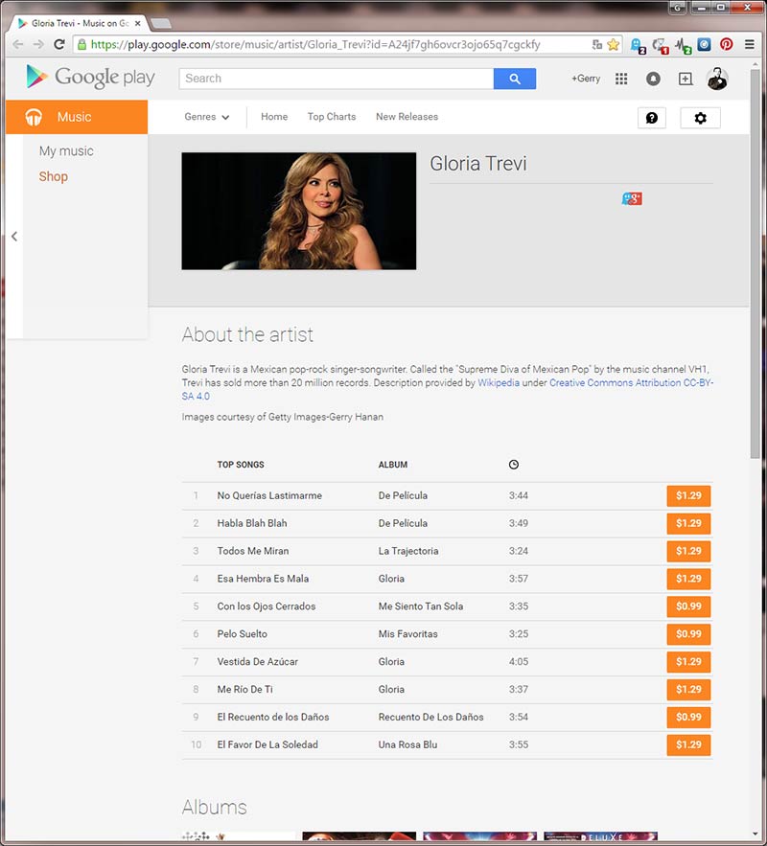Open Top Charts
This screenshot has width=767, height=846.
332,117
